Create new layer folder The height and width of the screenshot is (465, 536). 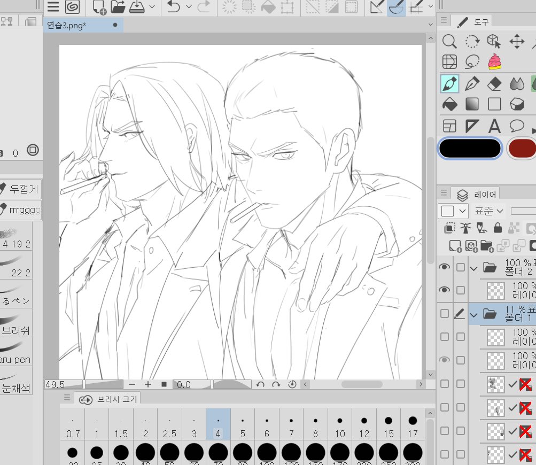click(x=487, y=246)
